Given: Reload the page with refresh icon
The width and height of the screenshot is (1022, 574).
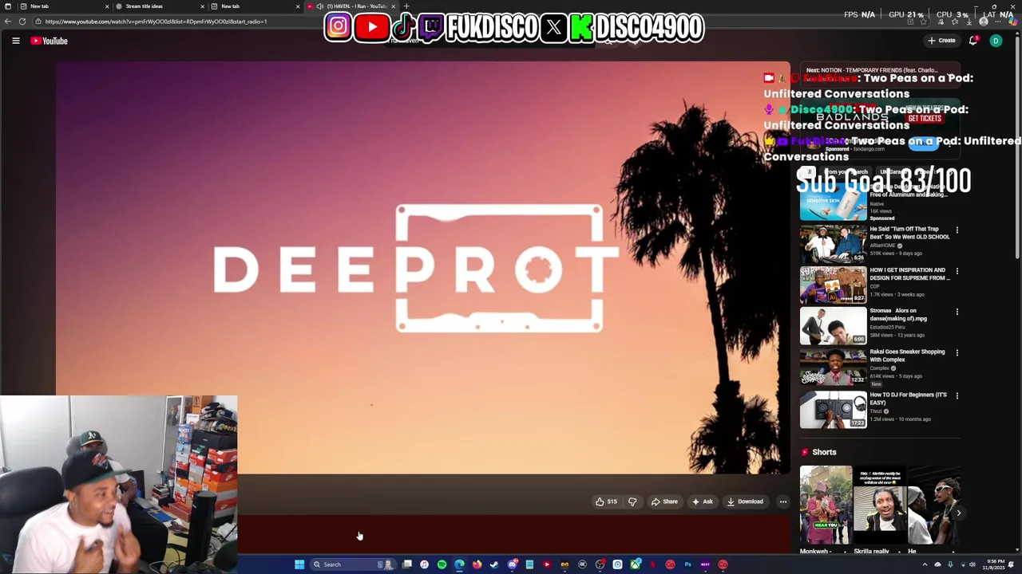Looking at the screenshot, I should click(22, 22).
